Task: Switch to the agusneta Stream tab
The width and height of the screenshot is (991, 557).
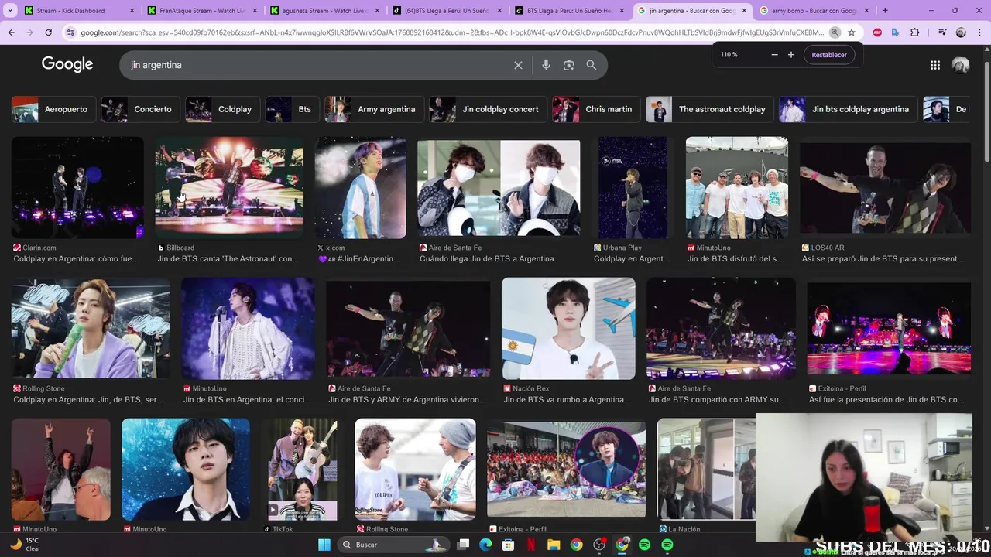Action: click(x=324, y=11)
